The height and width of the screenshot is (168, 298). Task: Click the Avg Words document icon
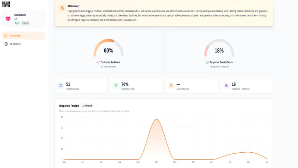(x=226, y=86)
